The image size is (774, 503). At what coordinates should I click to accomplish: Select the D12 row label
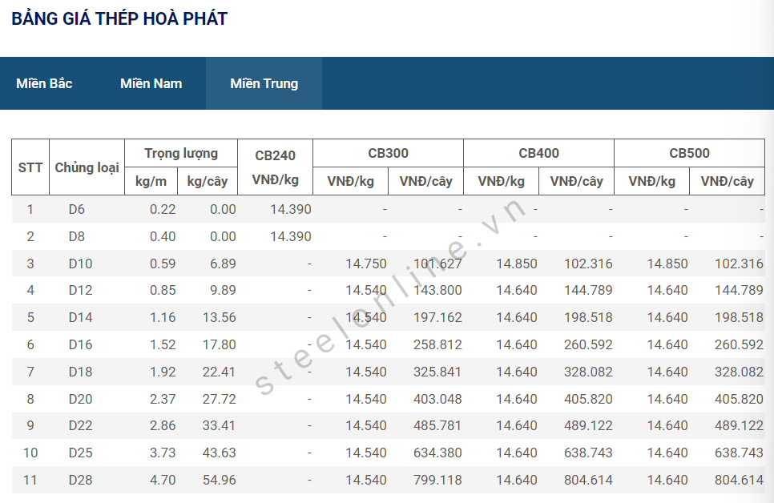click(x=80, y=290)
